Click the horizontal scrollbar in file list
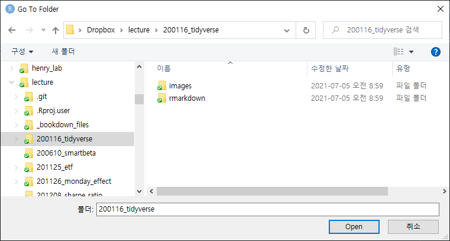Viewport: 450px width, 241px height. pos(272,192)
